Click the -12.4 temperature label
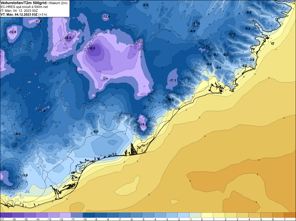The width and height of the screenshot is (296, 221). click(x=106, y=17)
